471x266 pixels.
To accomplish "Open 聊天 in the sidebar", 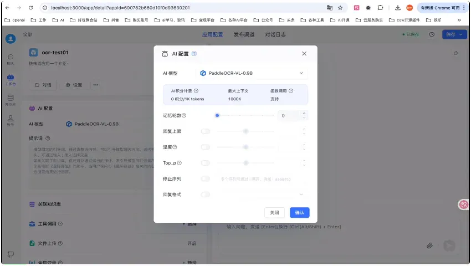I will tap(11, 59).
